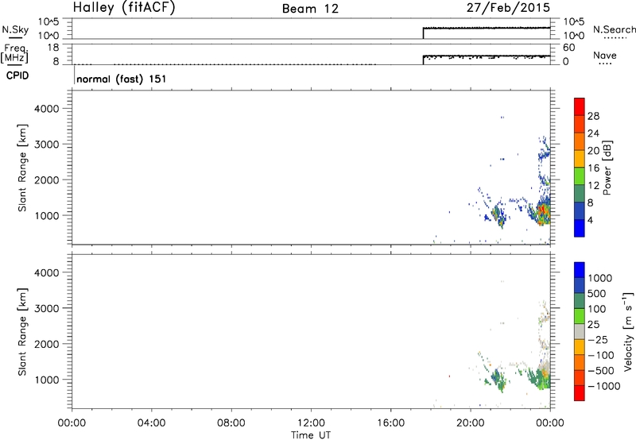Click the date '27/Feb/2015'
This screenshot has height=440, width=636.
tap(508, 8)
